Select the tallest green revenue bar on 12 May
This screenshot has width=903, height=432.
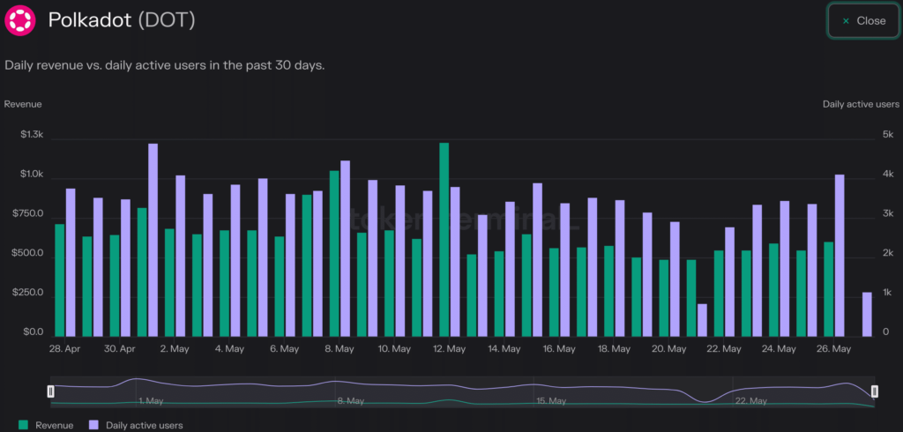(444, 239)
